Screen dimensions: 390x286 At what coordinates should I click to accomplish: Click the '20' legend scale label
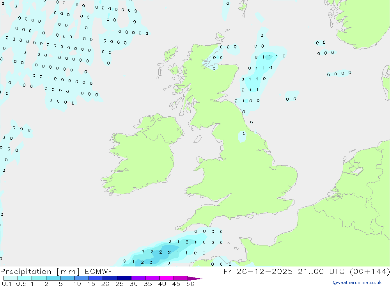[105, 284]
